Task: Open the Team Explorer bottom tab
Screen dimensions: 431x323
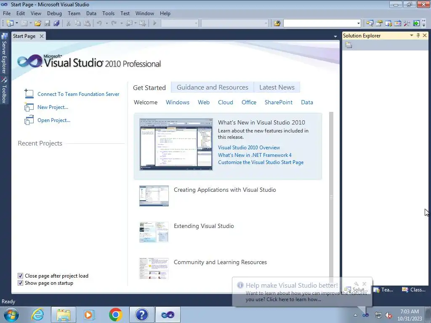Action: pyautogui.click(x=383, y=289)
